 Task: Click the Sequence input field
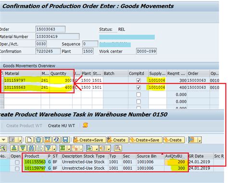(90, 44)
